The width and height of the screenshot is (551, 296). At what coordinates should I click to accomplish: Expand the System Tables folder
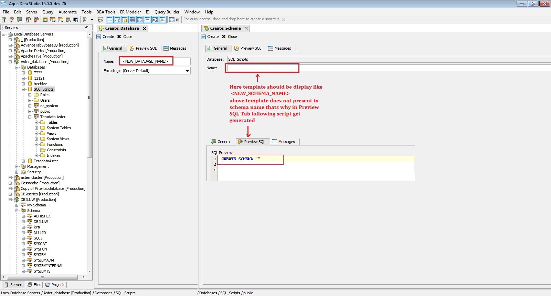tap(36, 128)
